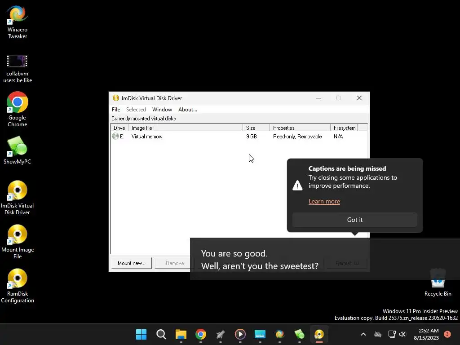The height and width of the screenshot is (345, 460).
Task: Follow the Learn more link
Action: (324, 202)
